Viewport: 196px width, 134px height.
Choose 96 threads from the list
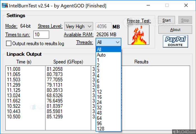pos(108,123)
